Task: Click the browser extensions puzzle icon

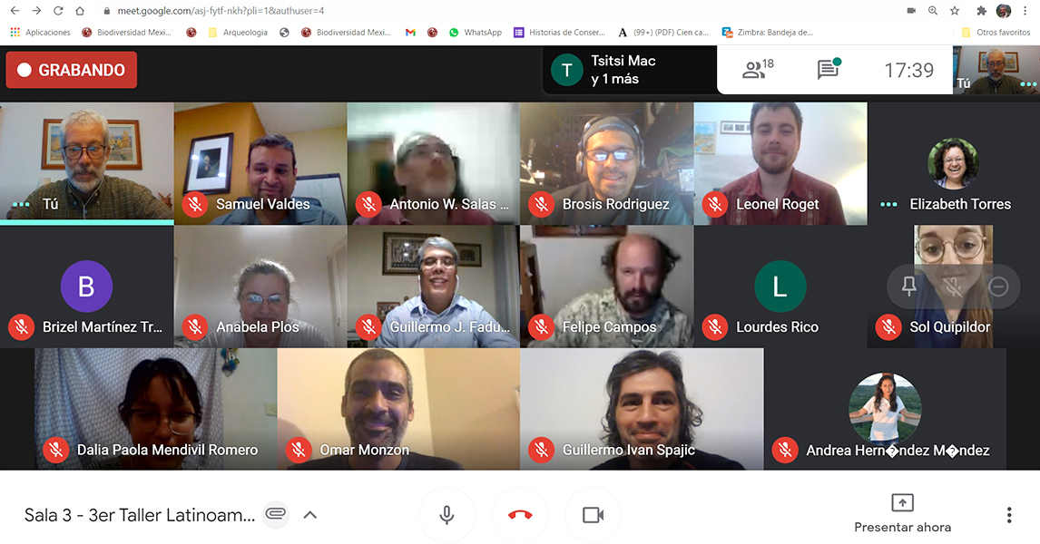Action: (x=982, y=11)
